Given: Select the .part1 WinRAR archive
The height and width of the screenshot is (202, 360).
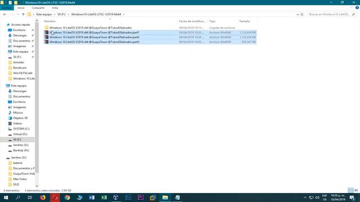Looking at the screenshot, I should tap(150, 33).
